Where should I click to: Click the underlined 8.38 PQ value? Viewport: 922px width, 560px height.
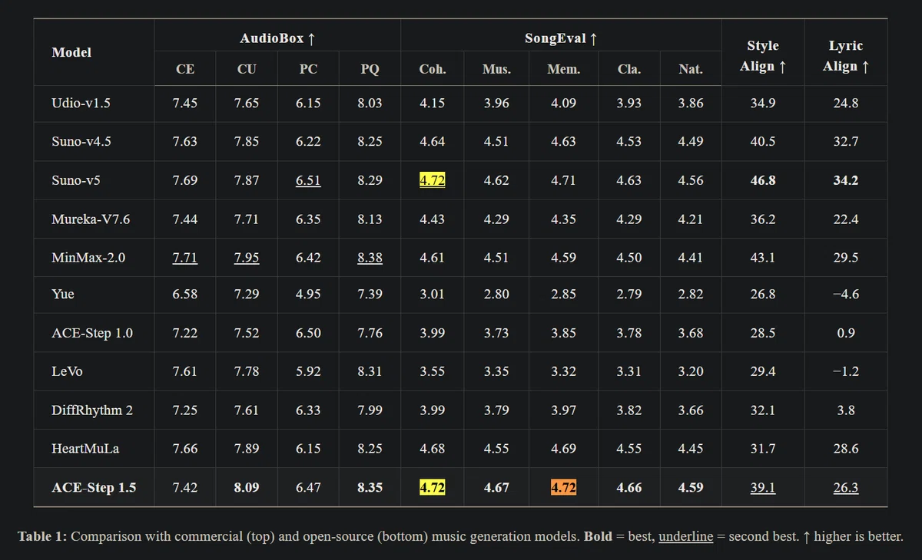click(370, 257)
